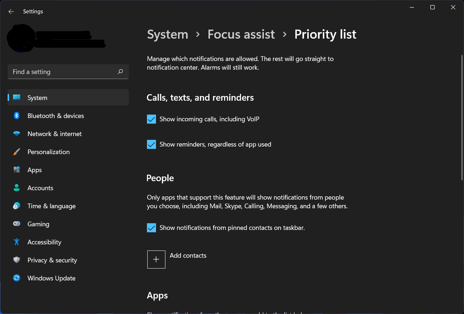Open Bluetooth & devices settings
The width and height of the screenshot is (464, 314).
pos(55,115)
